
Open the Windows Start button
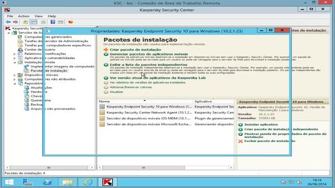pos(9,182)
